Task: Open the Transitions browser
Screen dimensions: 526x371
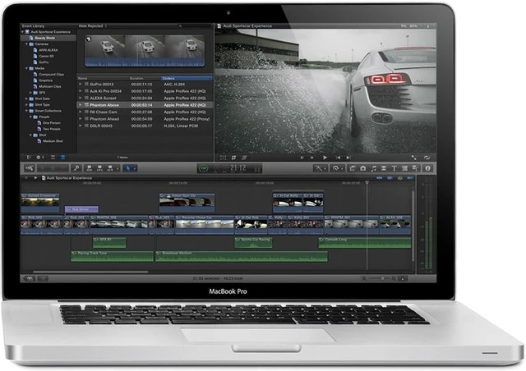Action: click(x=384, y=168)
